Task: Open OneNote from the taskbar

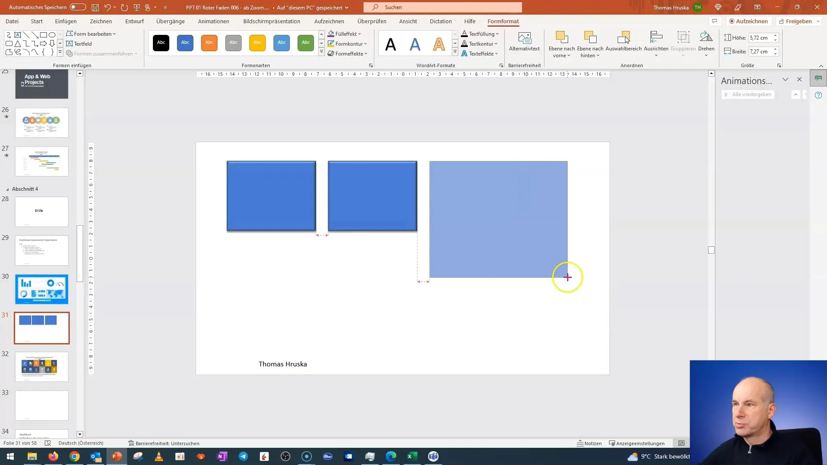Action: tap(222, 456)
